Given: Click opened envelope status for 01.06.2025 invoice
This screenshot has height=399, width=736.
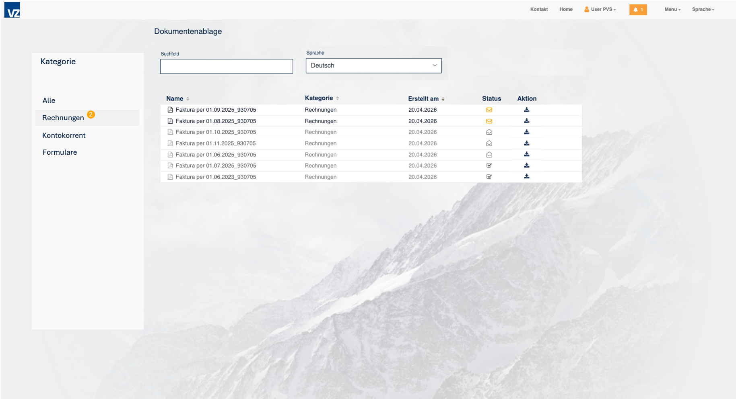Looking at the screenshot, I should click(x=489, y=155).
